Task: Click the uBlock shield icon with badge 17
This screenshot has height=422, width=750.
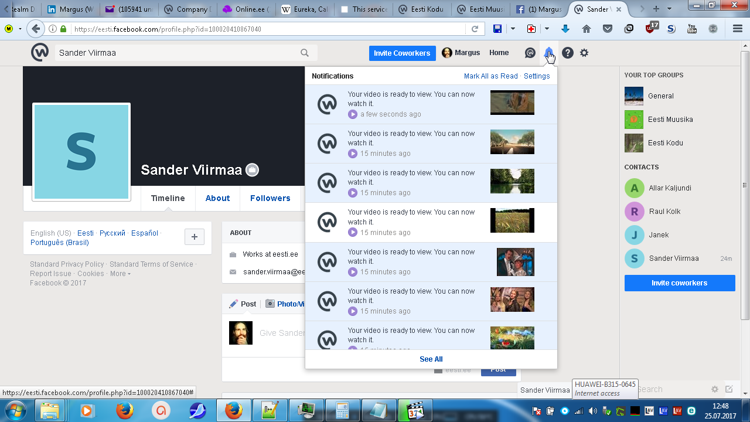Action: click(651, 28)
